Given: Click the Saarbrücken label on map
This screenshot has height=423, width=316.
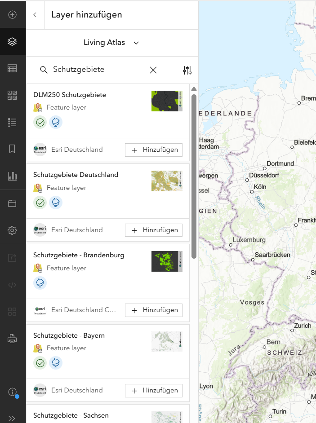Looking at the screenshot, I should (x=272, y=255).
